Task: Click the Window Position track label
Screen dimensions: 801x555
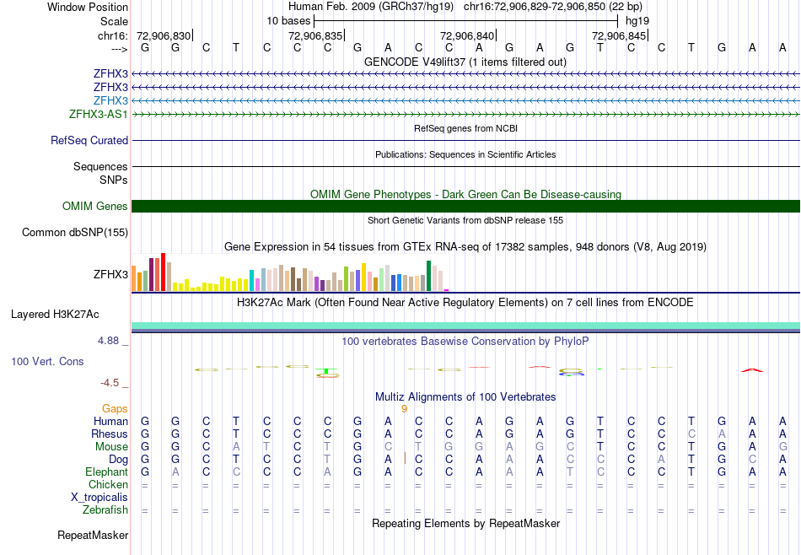Action: click(x=88, y=7)
